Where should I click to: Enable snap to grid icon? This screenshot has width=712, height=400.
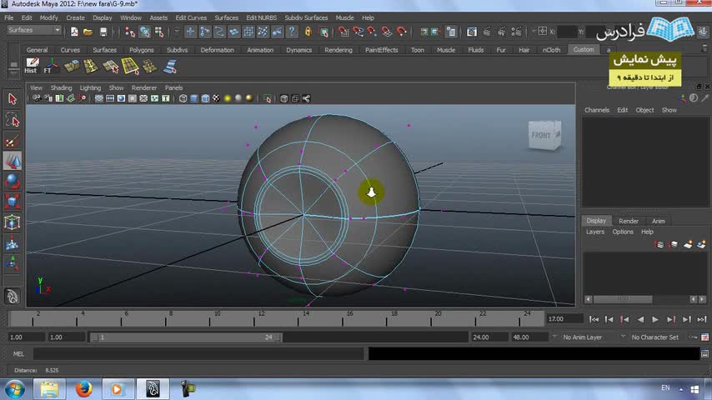click(x=343, y=32)
